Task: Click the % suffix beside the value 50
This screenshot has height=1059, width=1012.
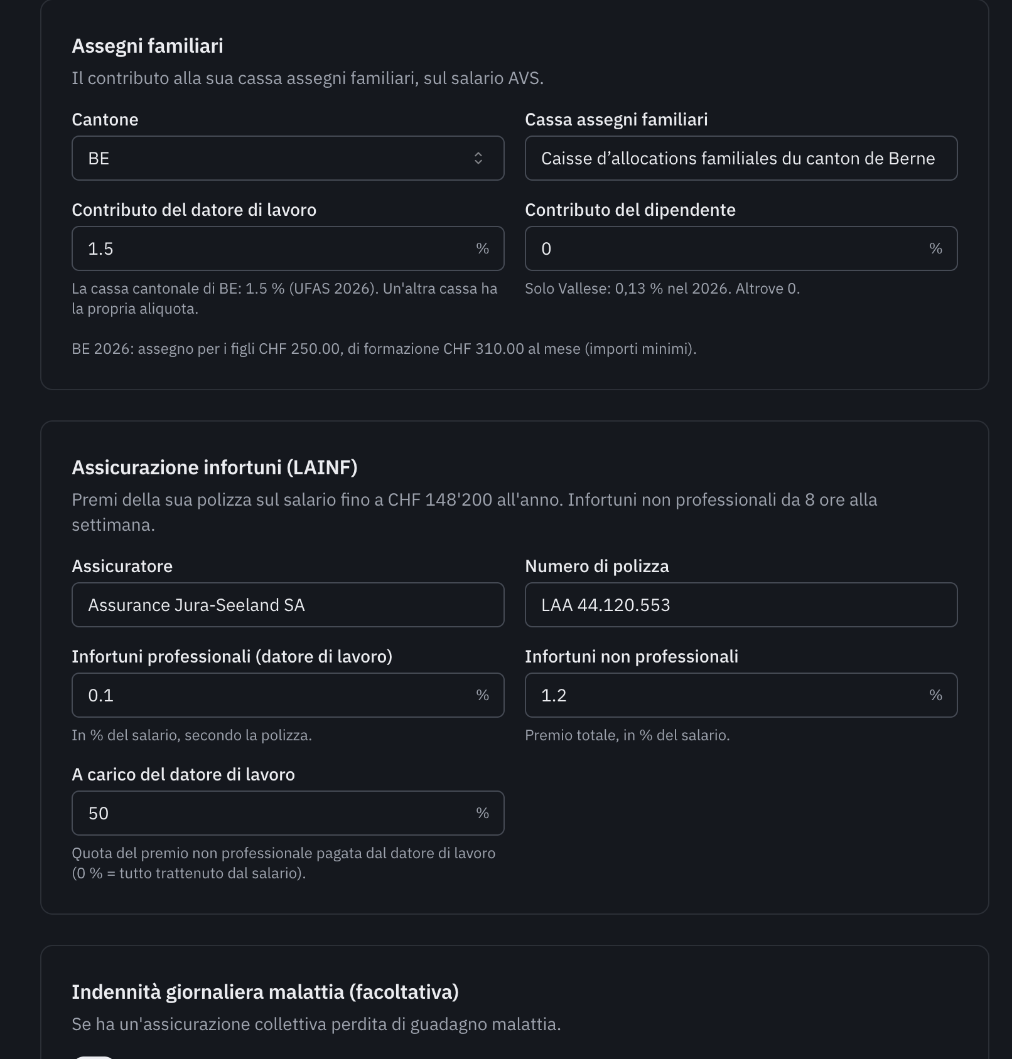Action: pyautogui.click(x=482, y=813)
